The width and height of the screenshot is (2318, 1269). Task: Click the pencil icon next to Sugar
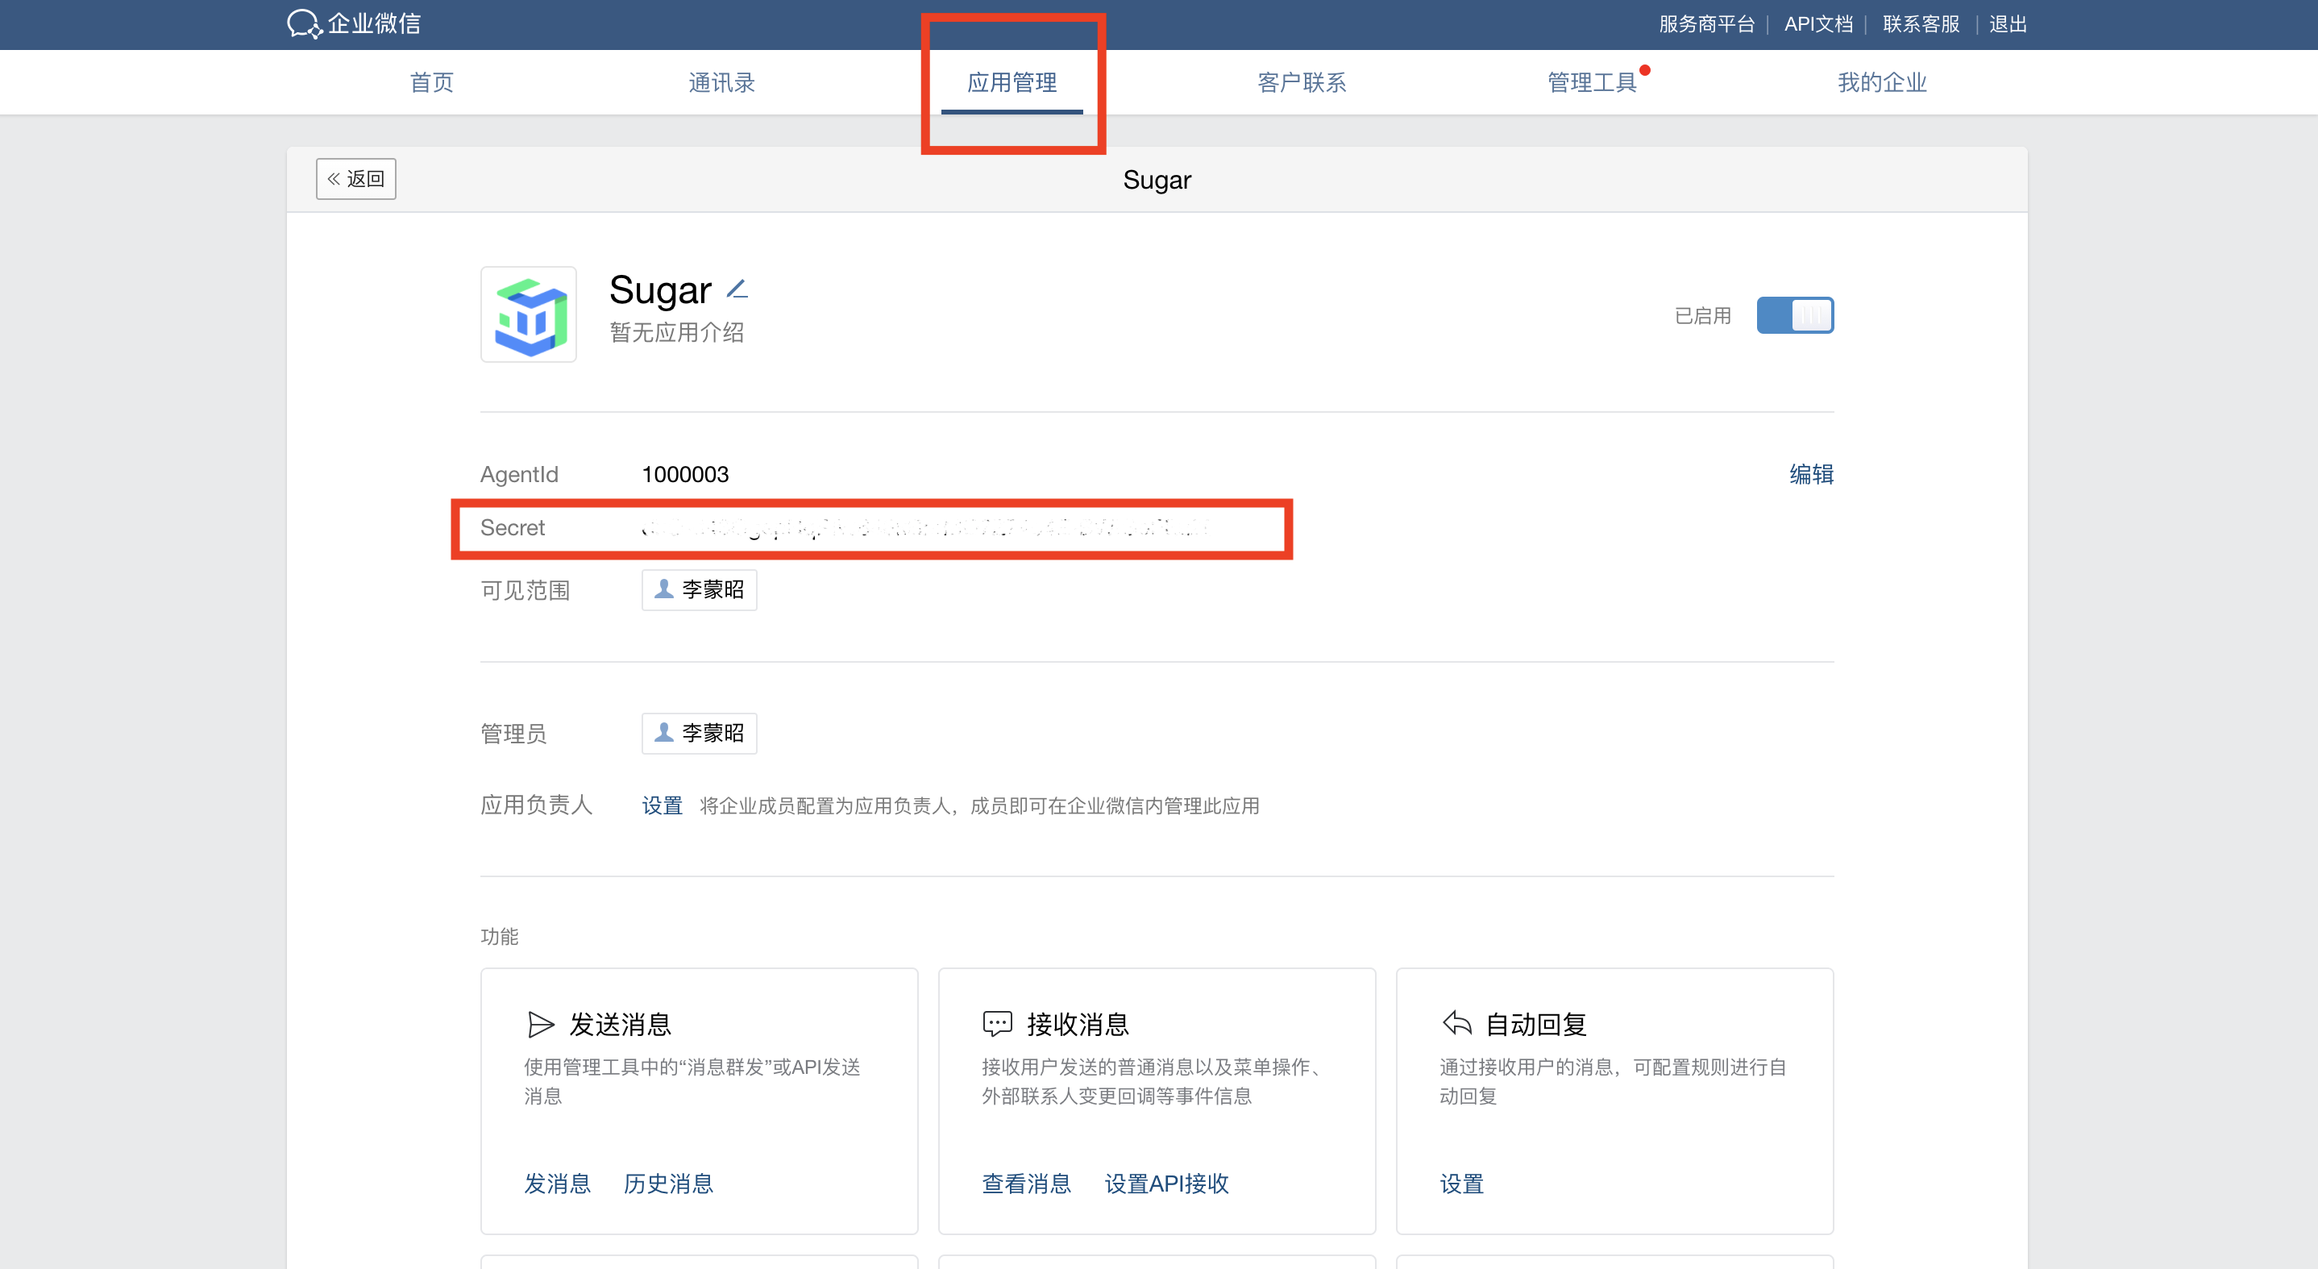pos(737,289)
